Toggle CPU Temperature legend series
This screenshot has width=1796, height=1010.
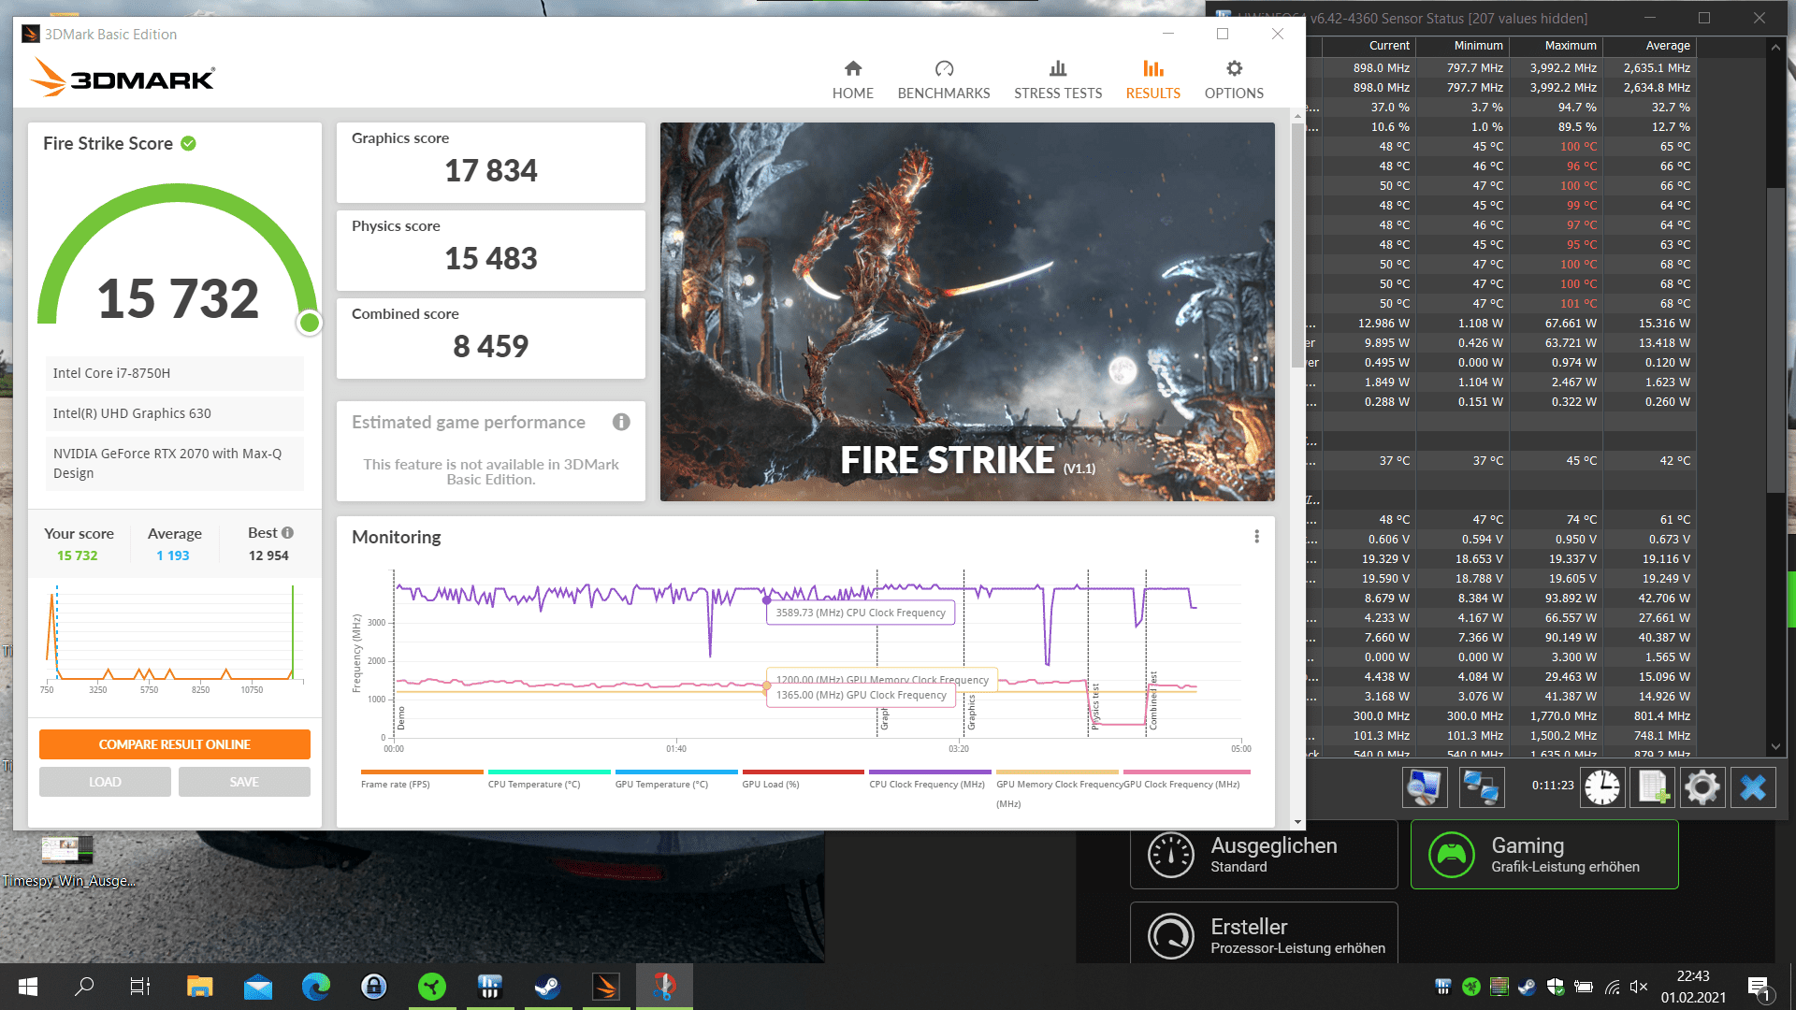point(549,779)
